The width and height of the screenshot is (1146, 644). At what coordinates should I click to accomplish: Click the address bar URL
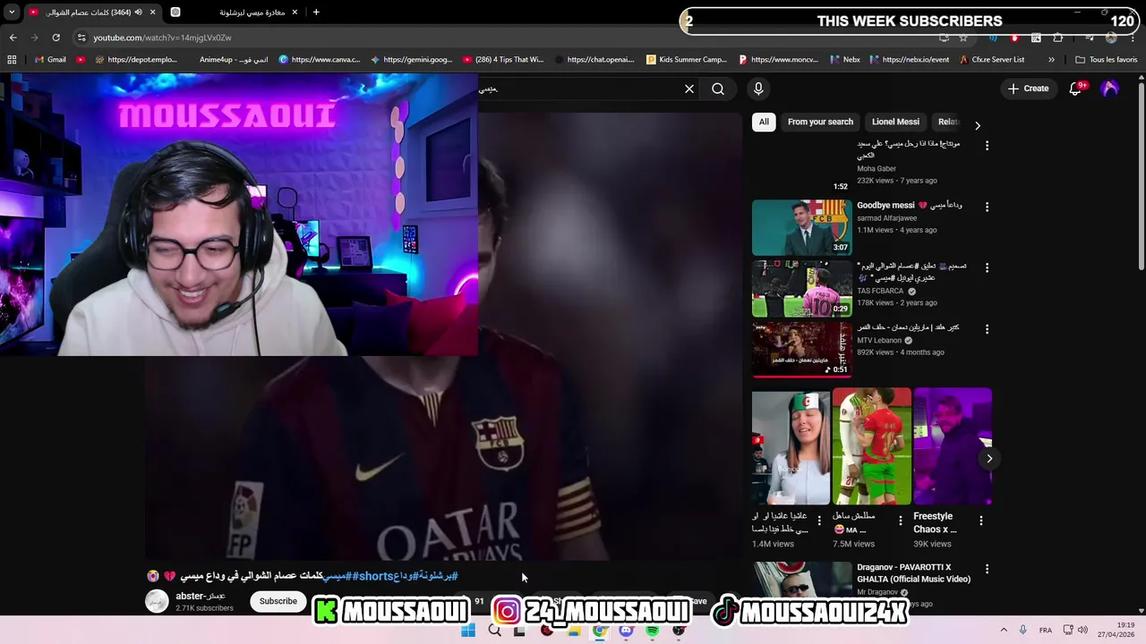point(163,38)
